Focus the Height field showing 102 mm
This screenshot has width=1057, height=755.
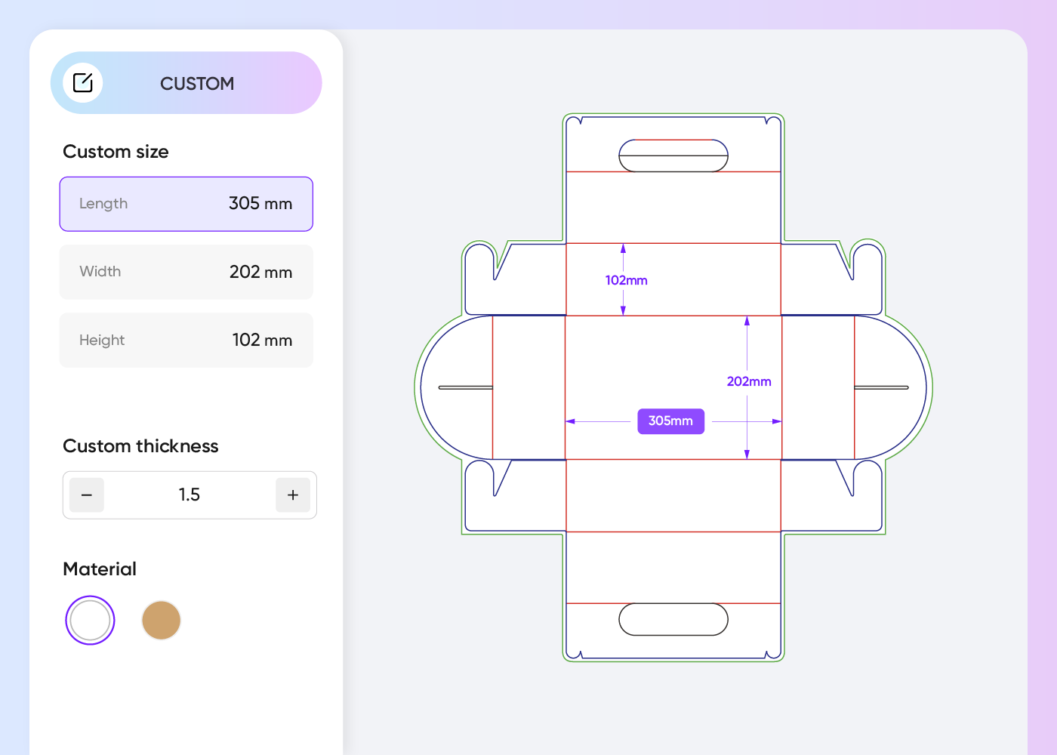[x=186, y=341]
